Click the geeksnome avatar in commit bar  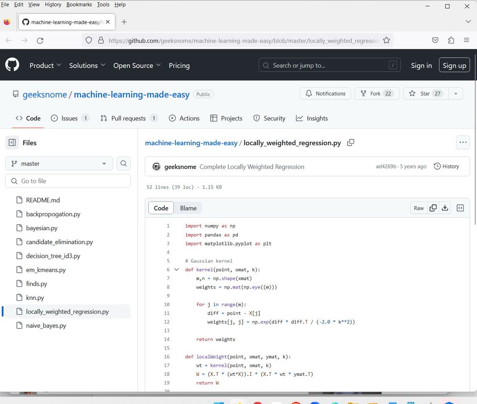156,166
